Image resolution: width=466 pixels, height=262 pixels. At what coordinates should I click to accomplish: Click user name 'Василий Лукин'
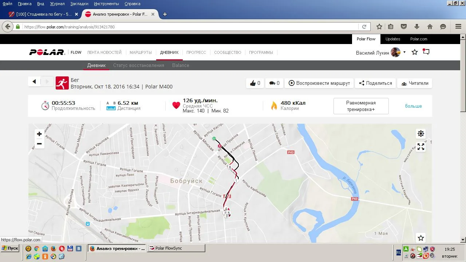tap(372, 53)
